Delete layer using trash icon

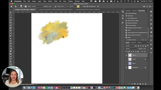click(x=146, y=84)
